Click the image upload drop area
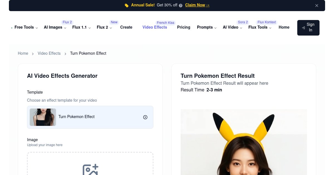The height and width of the screenshot is (175, 334). 90,164
